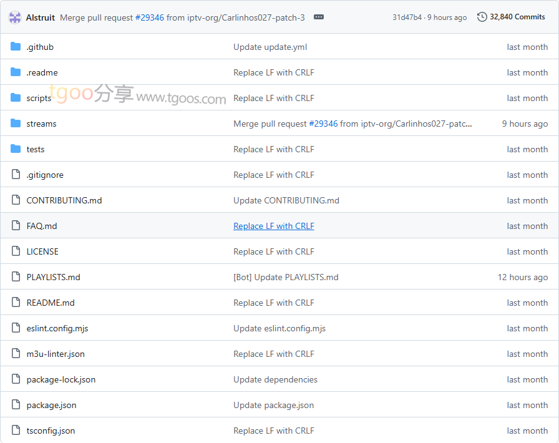This screenshot has height=443, width=559.
Task: Open the scripts folder
Action: (x=39, y=98)
